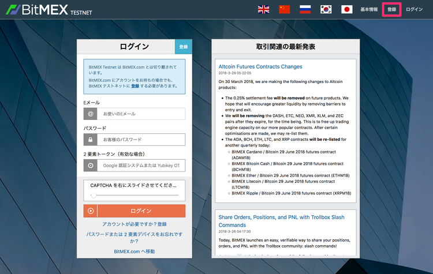Switch language using the UK flag
The image size is (433, 274).
(263, 9)
